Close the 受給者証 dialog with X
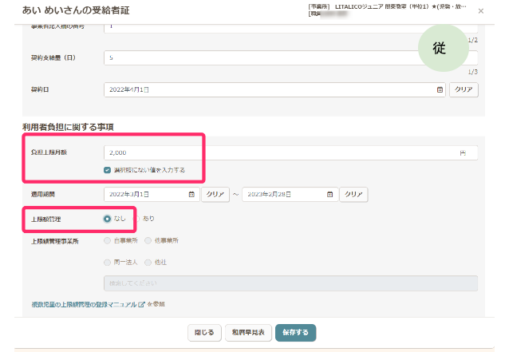The image size is (505, 352). (x=480, y=11)
